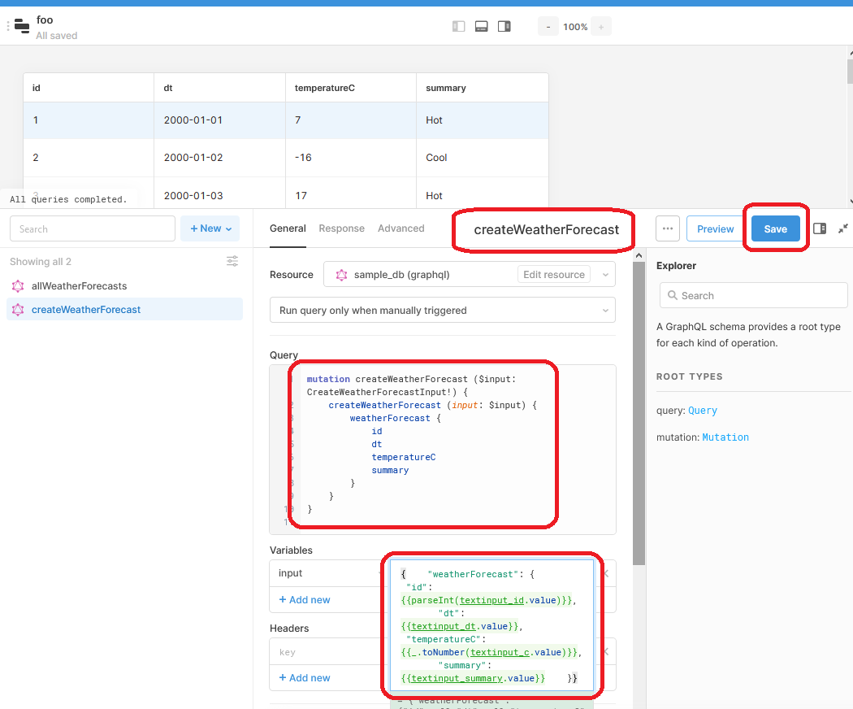
Task: Open the query list filter settings icon
Action: click(232, 261)
